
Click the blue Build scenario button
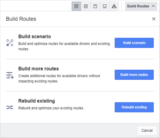tap(134, 43)
